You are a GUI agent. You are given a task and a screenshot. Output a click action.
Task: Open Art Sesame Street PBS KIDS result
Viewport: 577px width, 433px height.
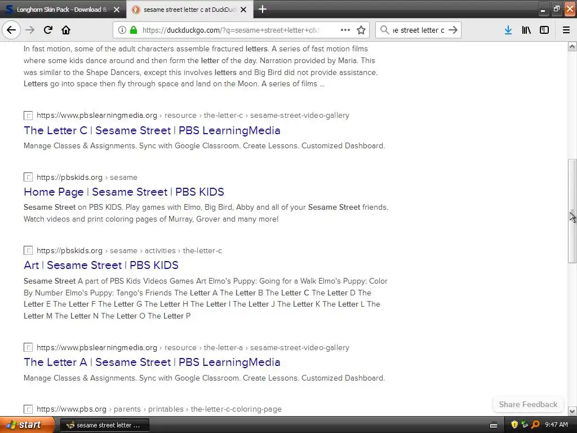pos(101,265)
